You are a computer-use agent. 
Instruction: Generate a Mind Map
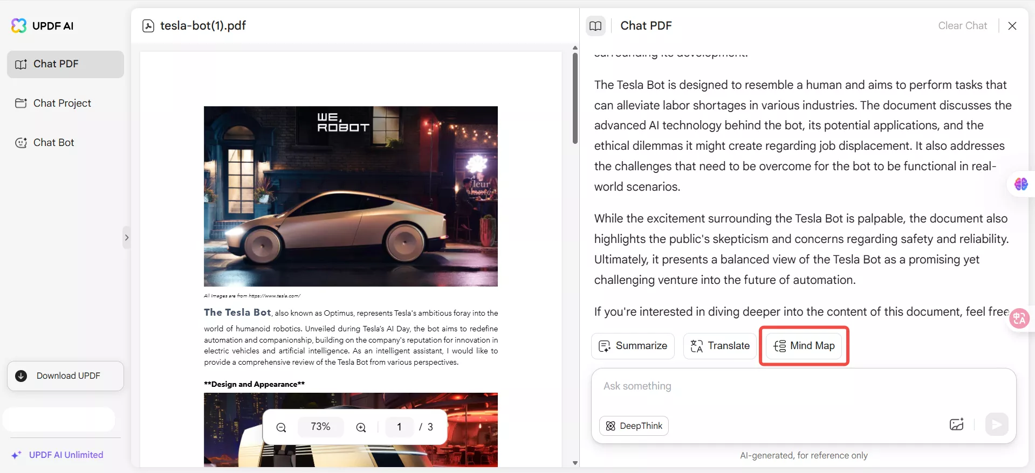click(x=804, y=346)
